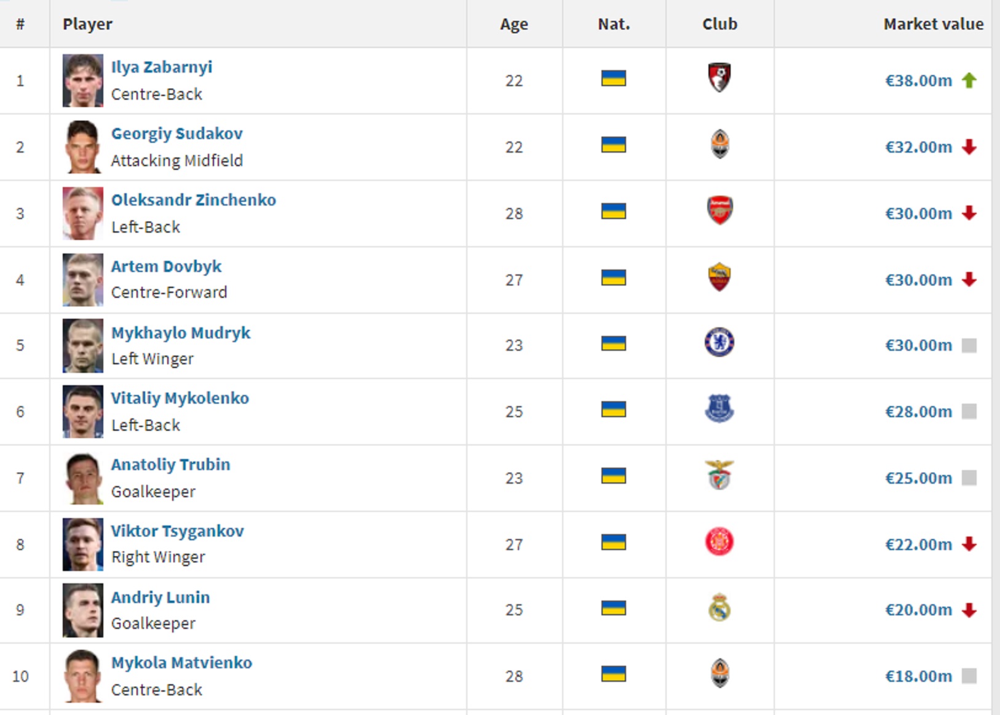This screenshot has height=715, width=1000.
Task: Open Mykola Matvienko's player profile link
Action: coord(181,663)
